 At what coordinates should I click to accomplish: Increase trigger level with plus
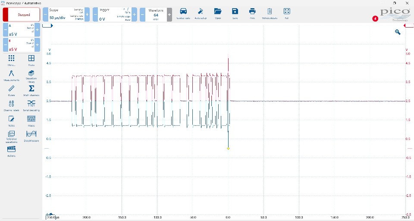coord(135,15)
